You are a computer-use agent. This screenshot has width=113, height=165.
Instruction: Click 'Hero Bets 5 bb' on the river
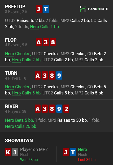tap(19, 120)
